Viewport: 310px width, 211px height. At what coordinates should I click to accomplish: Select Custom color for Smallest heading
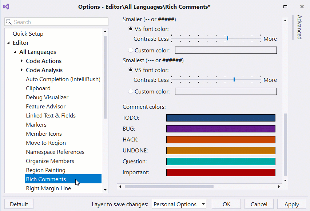(x=131, y=91)
